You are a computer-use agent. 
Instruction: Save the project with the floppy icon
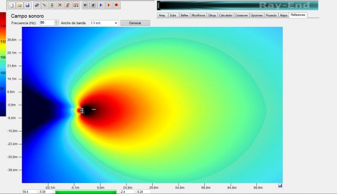pos(27,5)
